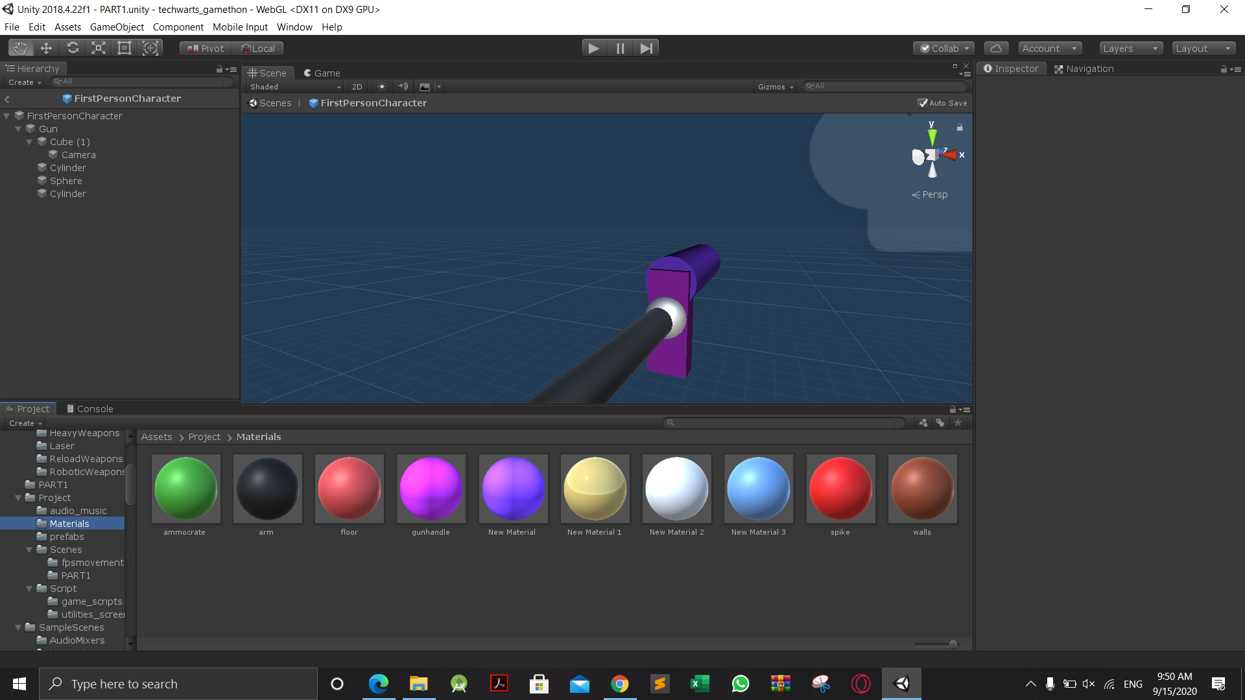Click the Step frame button
The image size is (1245, 700).
coord(646,48)
